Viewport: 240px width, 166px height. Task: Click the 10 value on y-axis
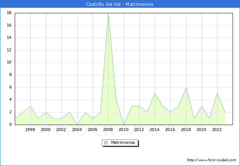(9, 63)
